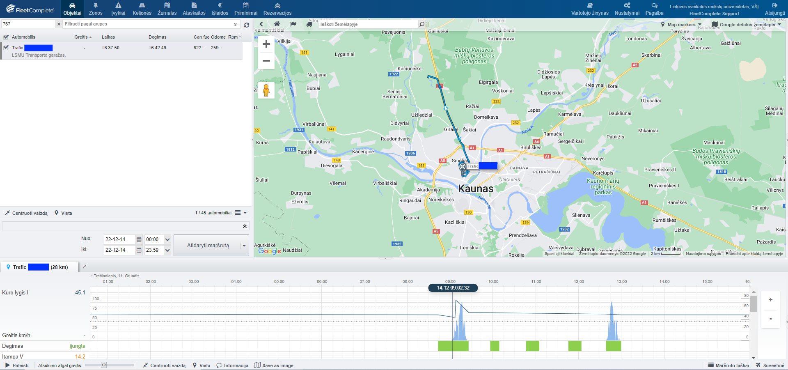The height and width of the screenshot is (370, 788).
Task: Open the Zonos tab
Action: point(96,9)
